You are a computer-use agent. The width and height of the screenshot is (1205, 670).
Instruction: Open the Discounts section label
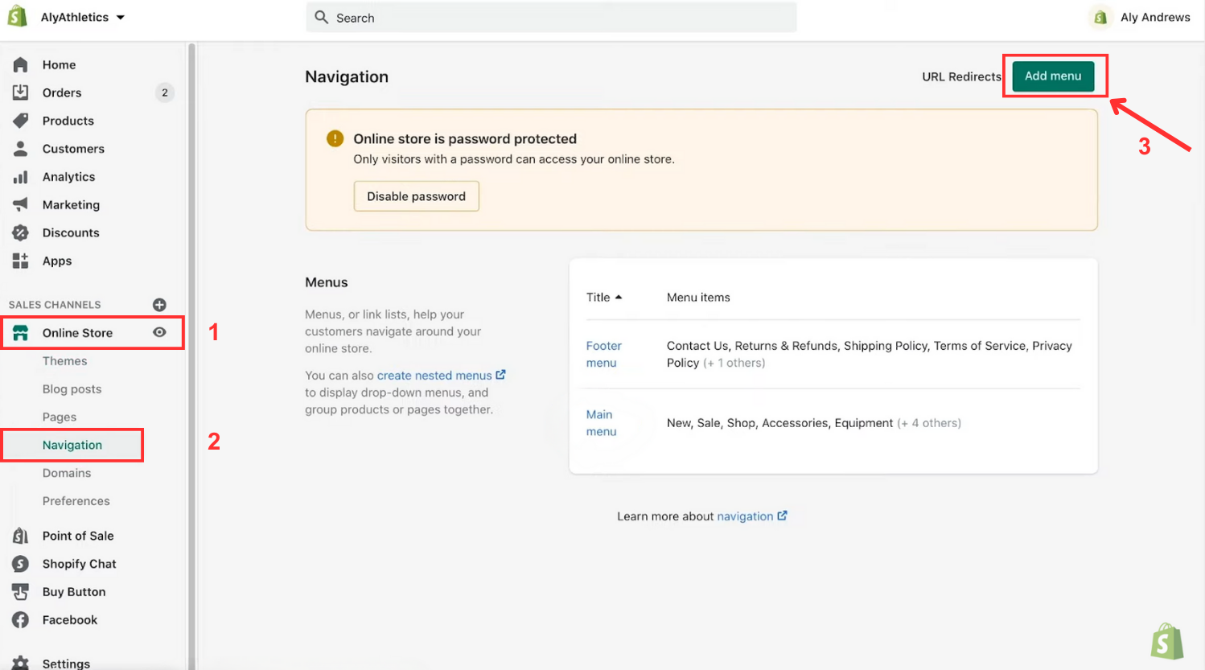(x=71, y=232)
